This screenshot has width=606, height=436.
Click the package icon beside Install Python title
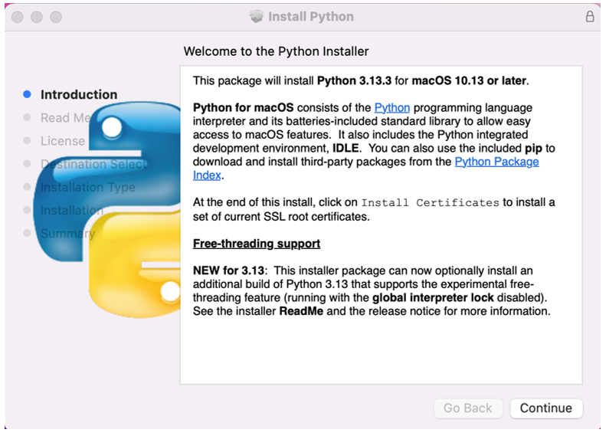click(x=256, y=16)
